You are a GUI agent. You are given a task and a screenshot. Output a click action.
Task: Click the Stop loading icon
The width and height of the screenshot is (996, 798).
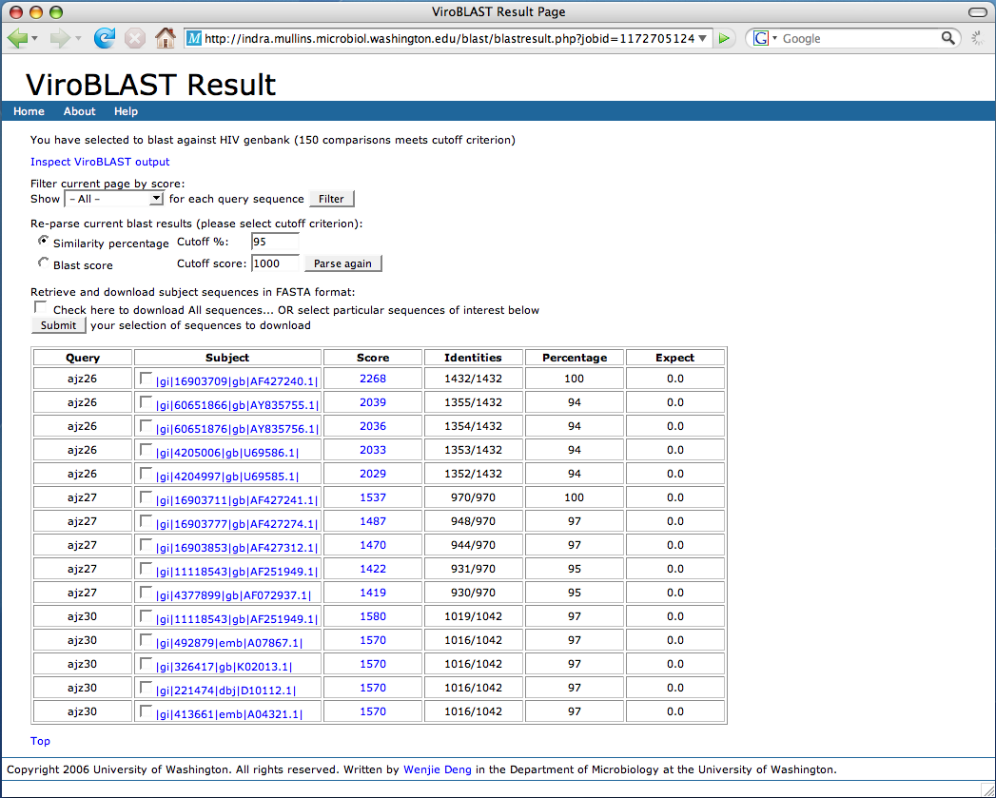point(135,38)
